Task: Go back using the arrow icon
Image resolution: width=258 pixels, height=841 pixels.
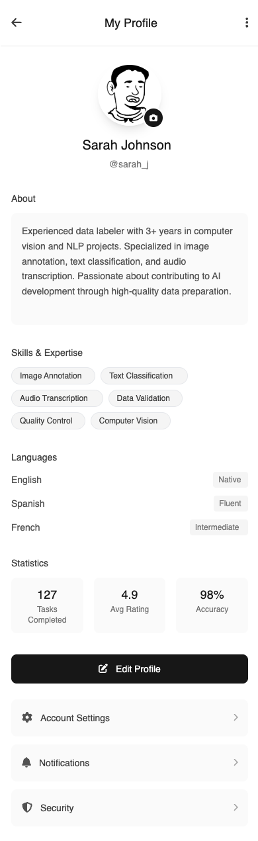Action: pos(17,22)
